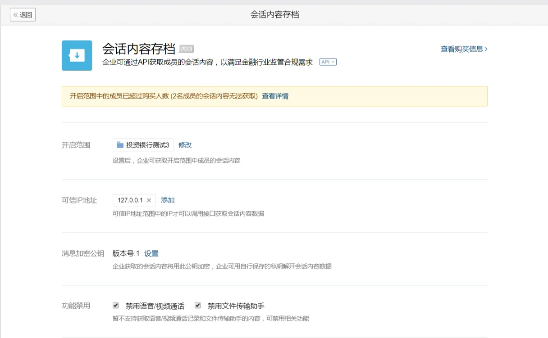
Task: Open 查看购买信息 link
Action: (464, 49)
